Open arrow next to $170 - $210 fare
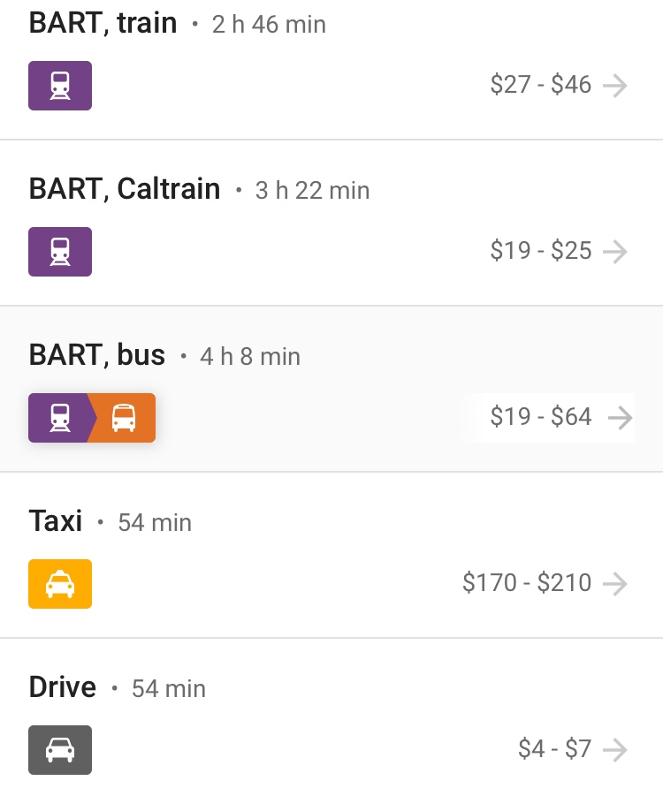The image size is (663, 796). [x=615, y=584]
